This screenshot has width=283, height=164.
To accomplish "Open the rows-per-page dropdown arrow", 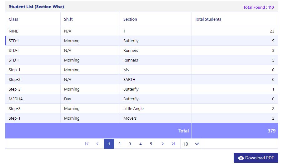I will tap(197, 144).
